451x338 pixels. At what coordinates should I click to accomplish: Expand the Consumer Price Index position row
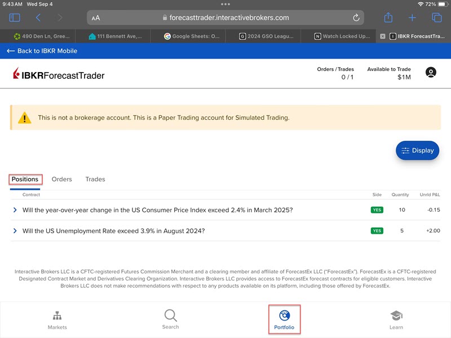pyautogui.click(x=15, y=210)
